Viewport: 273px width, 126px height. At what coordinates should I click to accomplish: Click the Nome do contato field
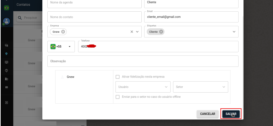point(94,17)
